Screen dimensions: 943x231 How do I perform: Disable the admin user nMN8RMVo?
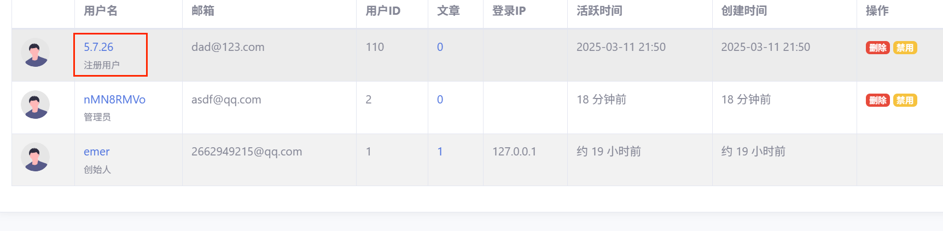905,100
